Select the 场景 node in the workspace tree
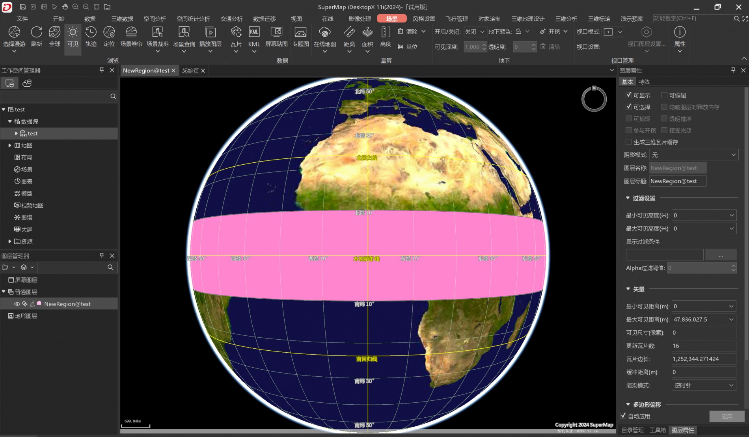 click(x=23, y=169)
